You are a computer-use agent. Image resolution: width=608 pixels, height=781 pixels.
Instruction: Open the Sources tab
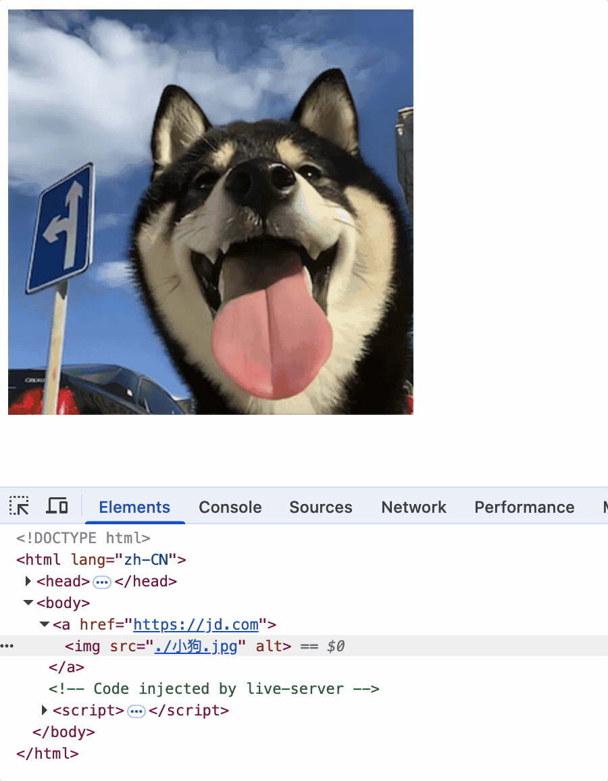321,507
